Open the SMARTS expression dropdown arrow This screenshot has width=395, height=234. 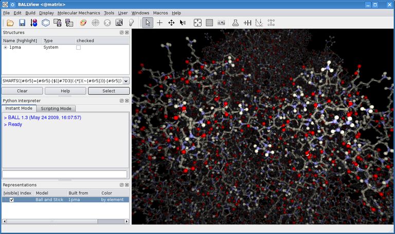click(x=126, y=81)
